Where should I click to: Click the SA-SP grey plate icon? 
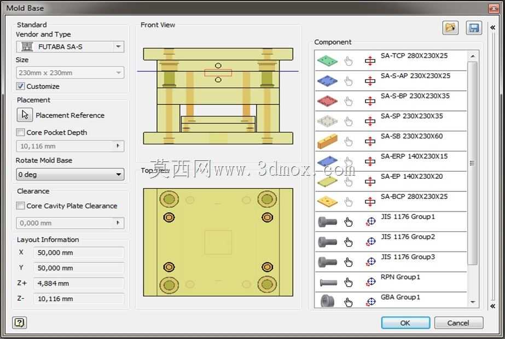(327, 121)
